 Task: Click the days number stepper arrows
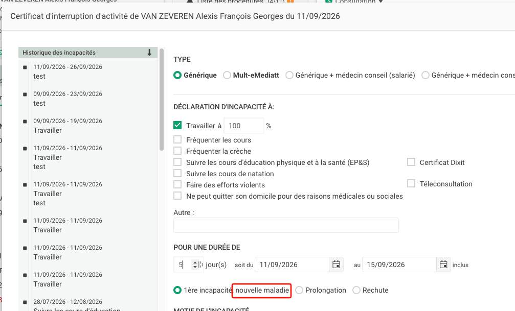click(x=195, y=265)
